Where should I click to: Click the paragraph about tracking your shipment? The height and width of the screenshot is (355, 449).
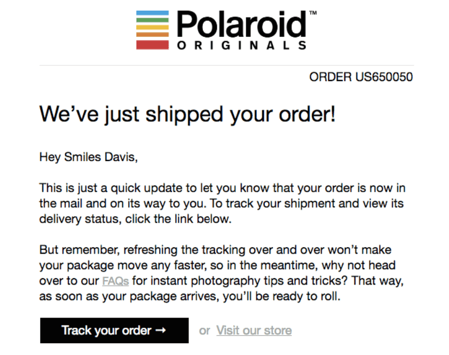[x=222, y=203]
